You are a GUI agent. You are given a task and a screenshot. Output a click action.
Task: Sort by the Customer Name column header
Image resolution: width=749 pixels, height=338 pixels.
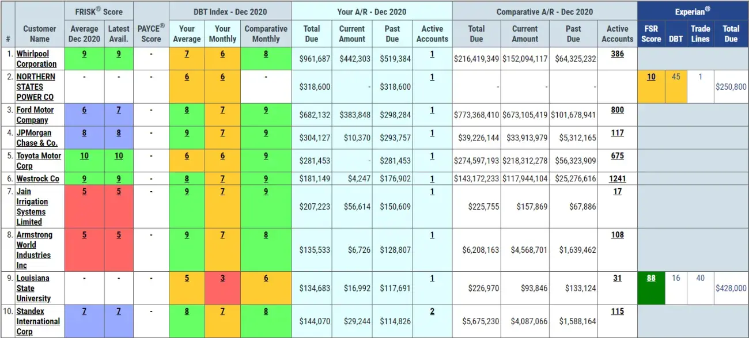(40, 34)
